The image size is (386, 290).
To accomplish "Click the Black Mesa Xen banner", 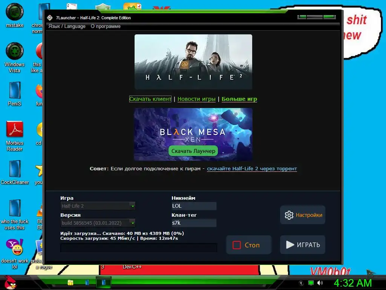I will point(193,134).
